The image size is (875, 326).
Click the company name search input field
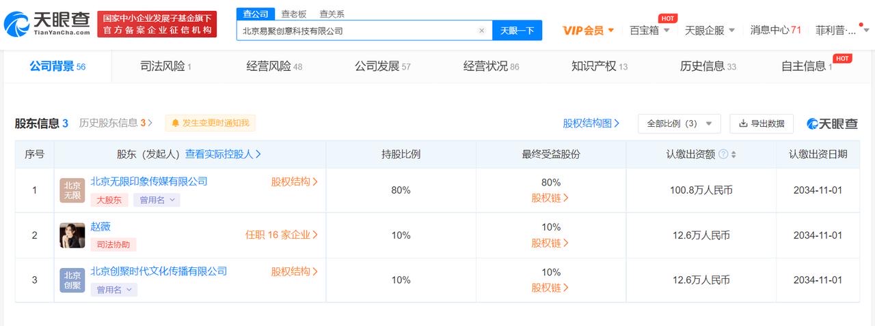[x=355, y=31]
